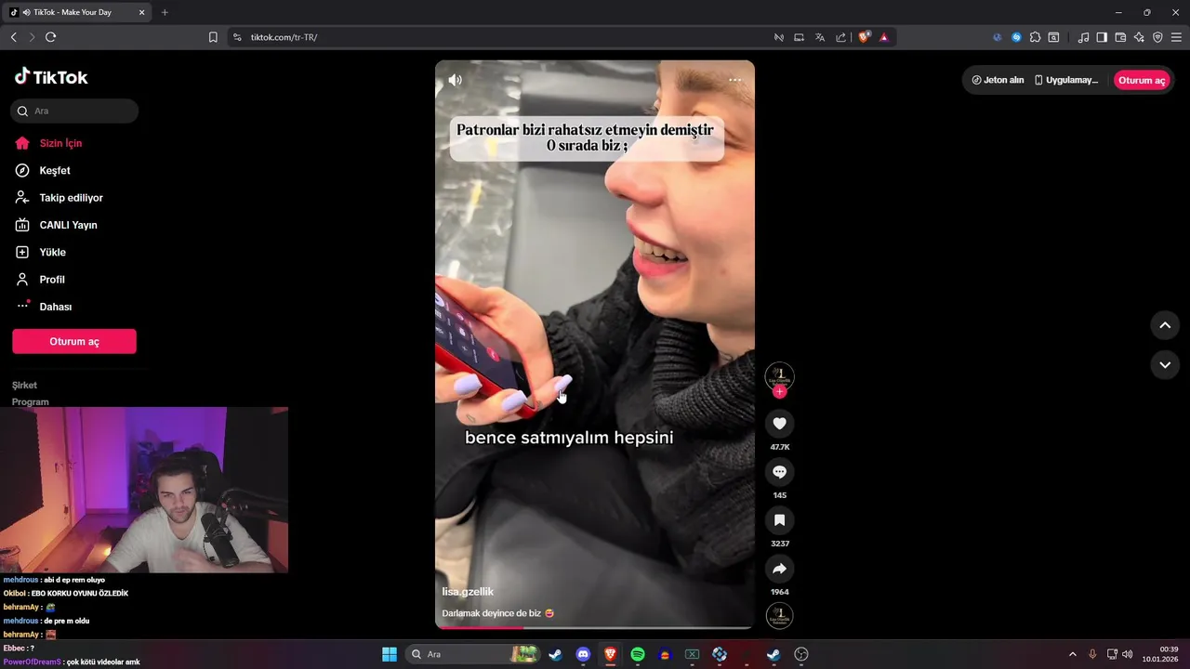Open Discord from the taskbar
This screenshot has height=669, width=1190.
(583, 654)
